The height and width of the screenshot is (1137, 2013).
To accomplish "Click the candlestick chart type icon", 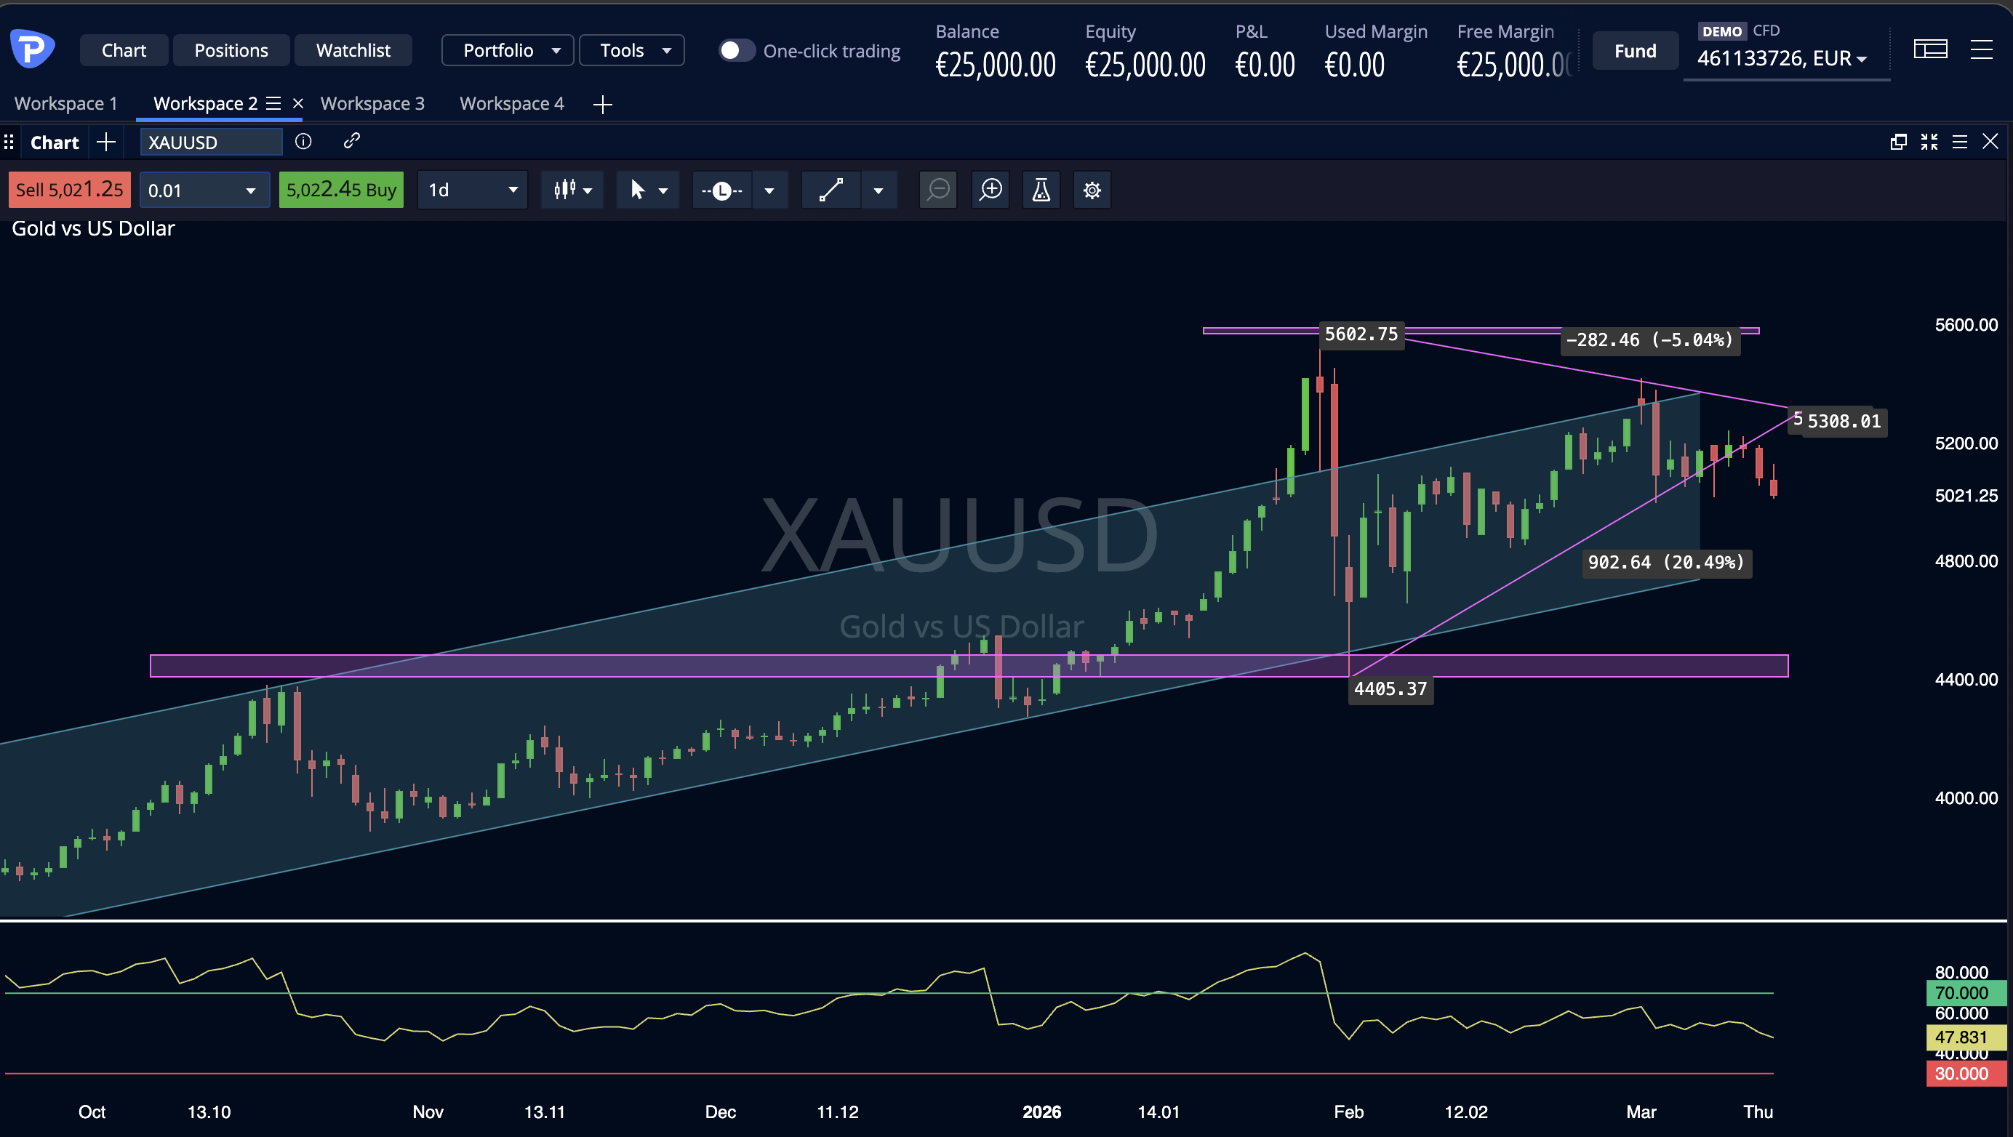I will point(565,190).
